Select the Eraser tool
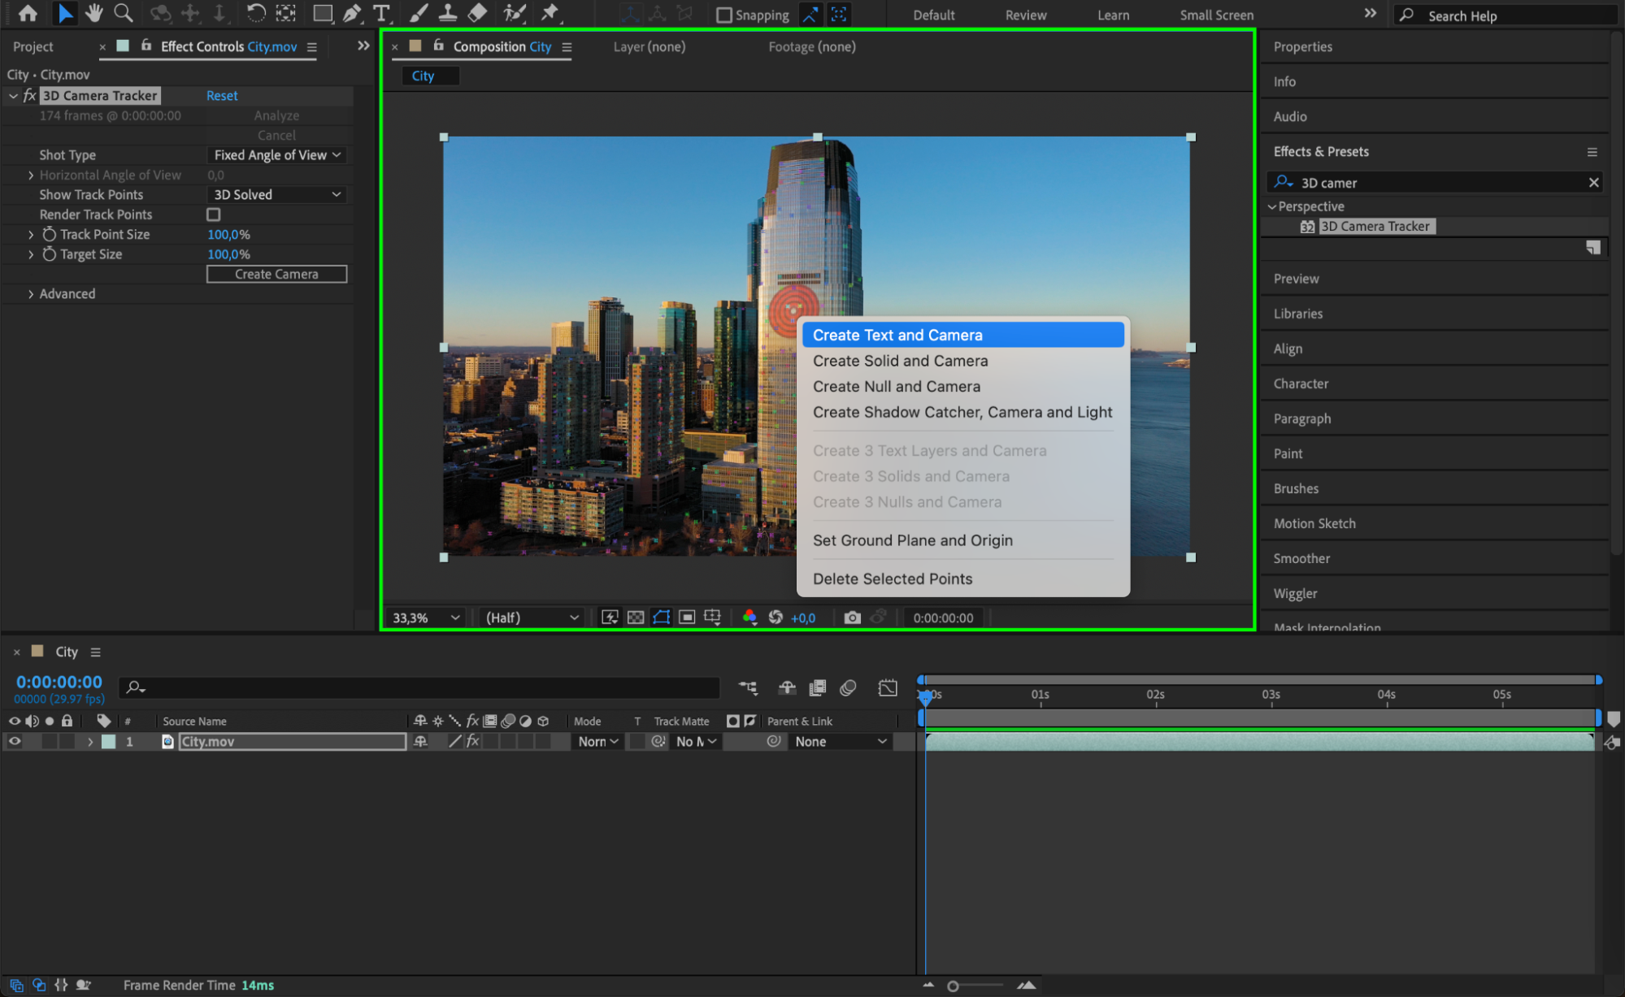 [x=478, y=13]
